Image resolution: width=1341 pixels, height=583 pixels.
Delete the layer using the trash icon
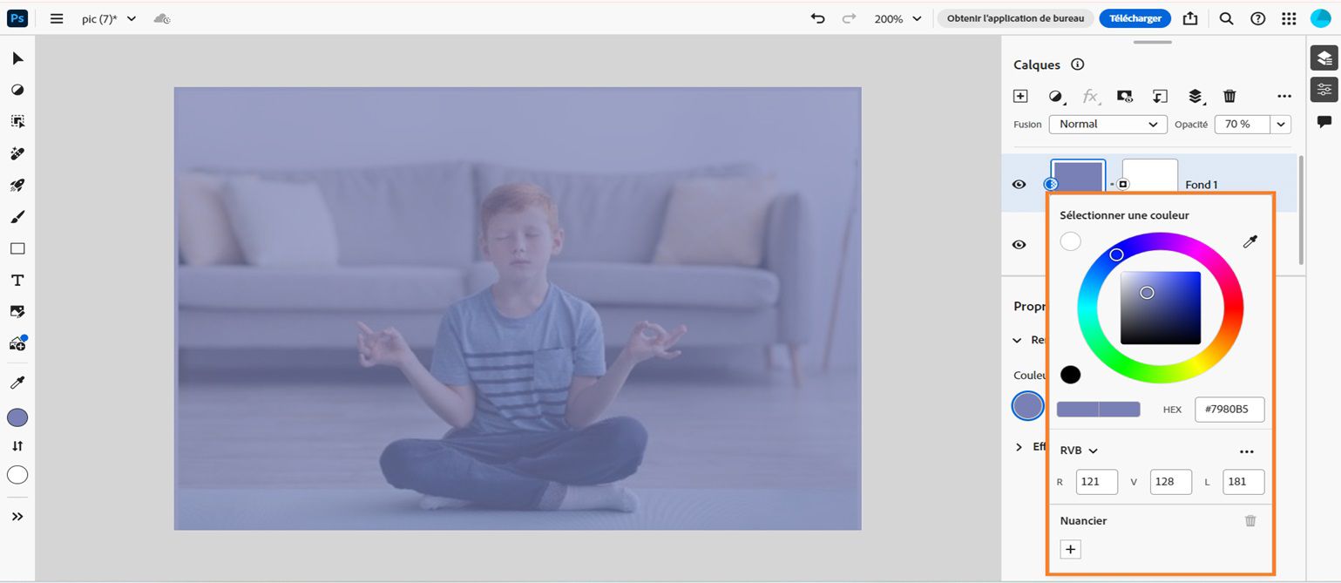click(1229, 96)
